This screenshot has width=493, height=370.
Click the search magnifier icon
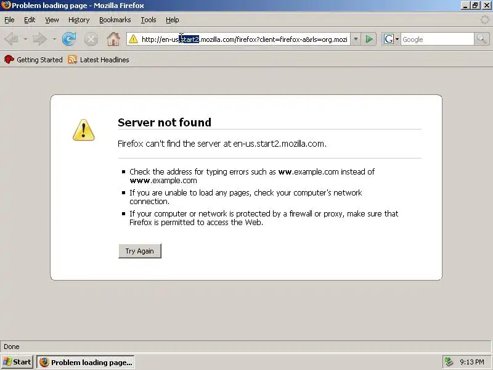pyautogui.click(x=481, y=39)
